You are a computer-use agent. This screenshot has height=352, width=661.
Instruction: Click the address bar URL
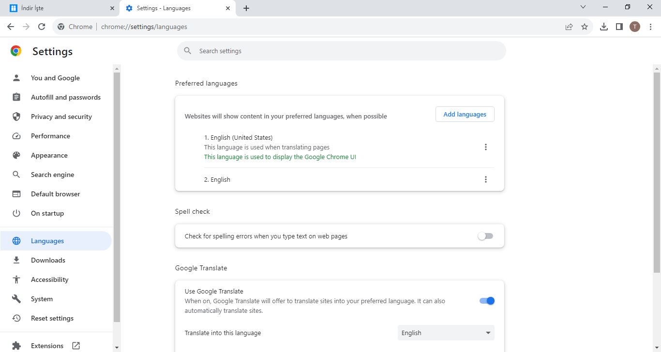pos(144,27)
